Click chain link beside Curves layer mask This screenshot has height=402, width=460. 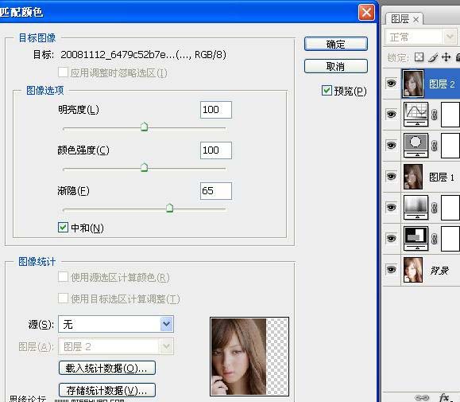pos(435,115)
